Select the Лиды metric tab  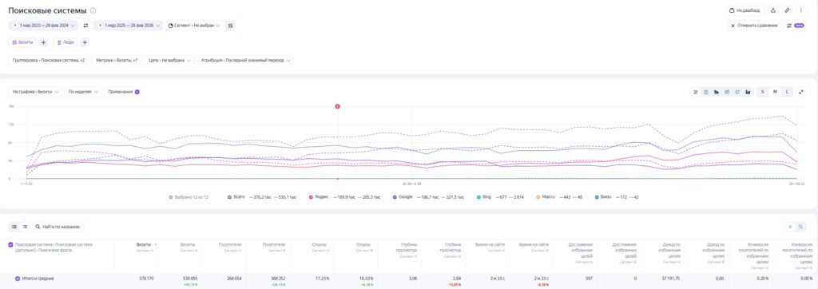(66, 42)
